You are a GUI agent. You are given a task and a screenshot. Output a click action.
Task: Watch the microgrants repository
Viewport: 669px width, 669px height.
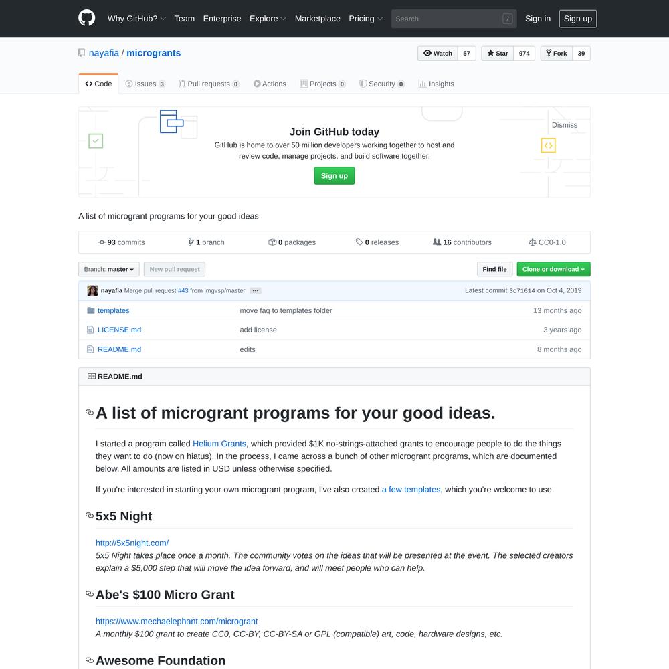(438, 54)
